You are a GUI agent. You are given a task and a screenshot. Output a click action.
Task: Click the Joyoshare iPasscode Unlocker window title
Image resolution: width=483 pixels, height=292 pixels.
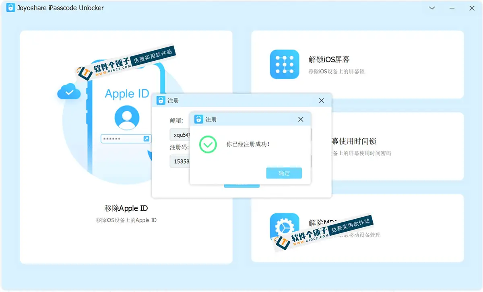point(61,8)
